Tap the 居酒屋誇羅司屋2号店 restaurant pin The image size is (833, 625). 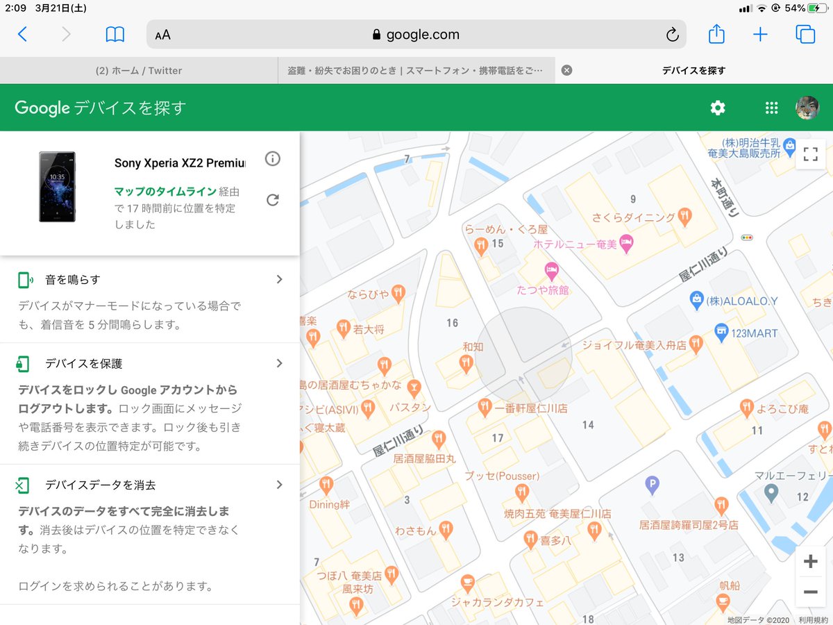tap(721, 505)
